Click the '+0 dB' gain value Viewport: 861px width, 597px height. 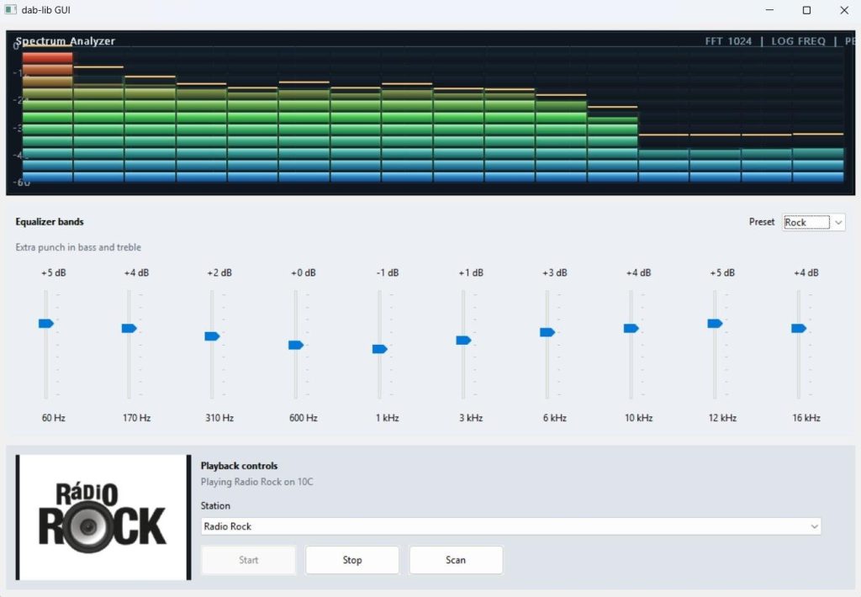tap(303, 273)
